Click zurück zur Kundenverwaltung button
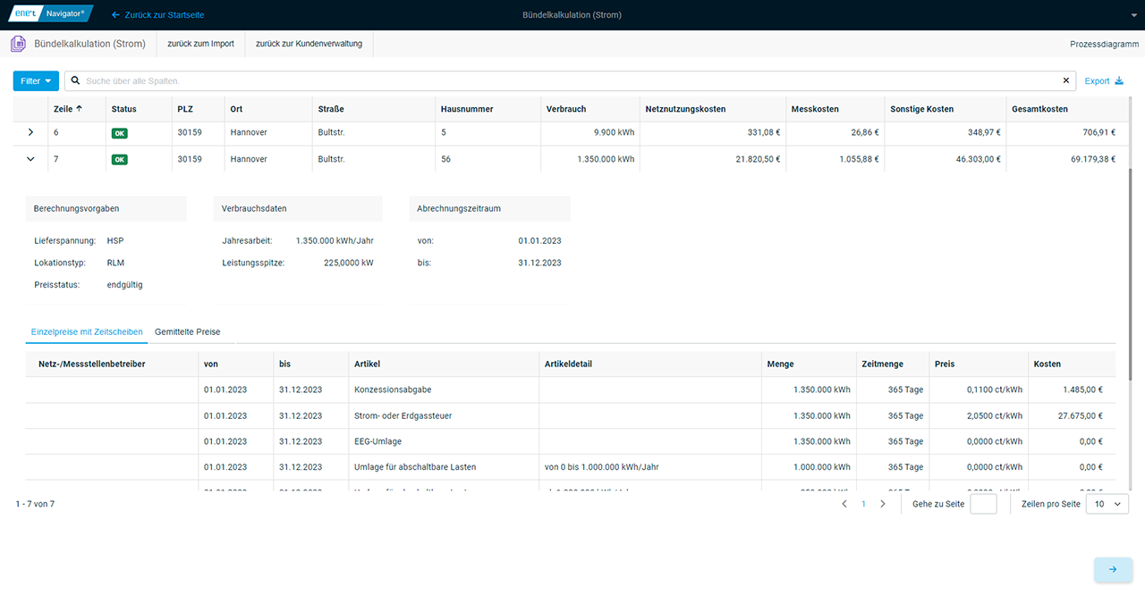The width and height of the screenshot is (1145, 595). pos(309,44)
